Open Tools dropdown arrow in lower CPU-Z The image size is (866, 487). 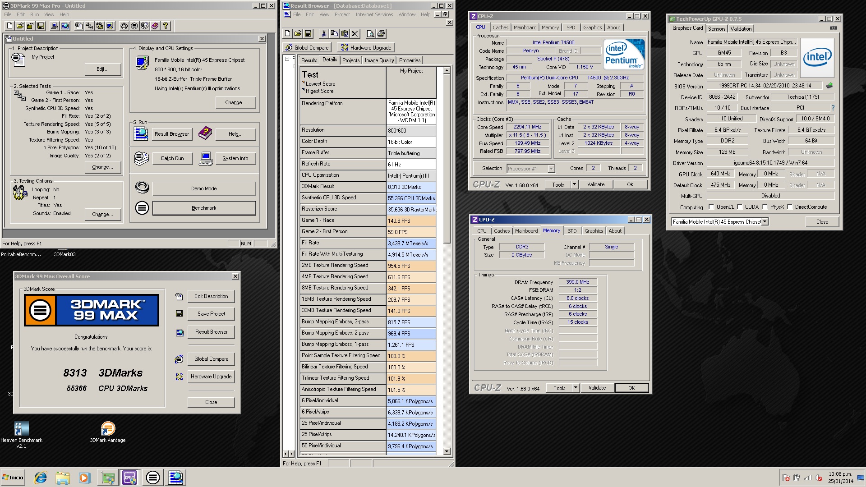(x=576, y=388)
